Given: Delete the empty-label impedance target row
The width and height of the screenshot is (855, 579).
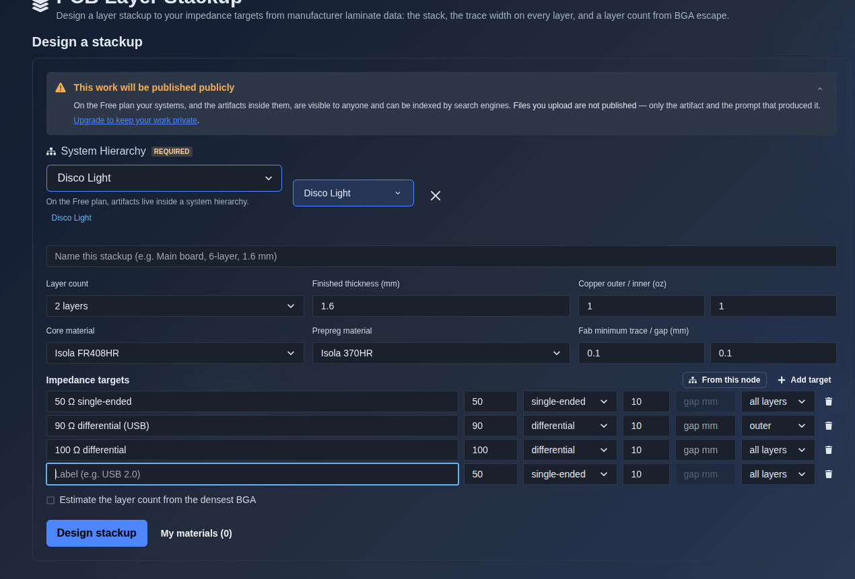Looking at the screenshot, I should 829,474.
